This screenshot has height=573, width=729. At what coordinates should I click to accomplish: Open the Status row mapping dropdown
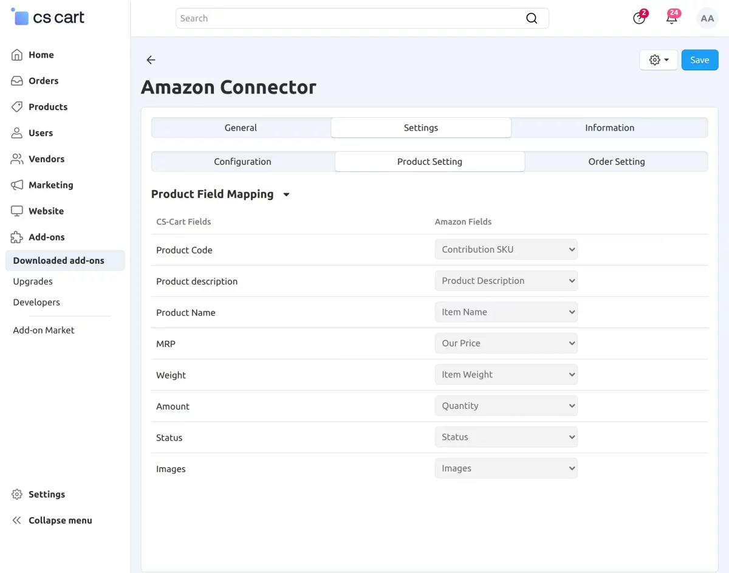[x=506, y=437]
